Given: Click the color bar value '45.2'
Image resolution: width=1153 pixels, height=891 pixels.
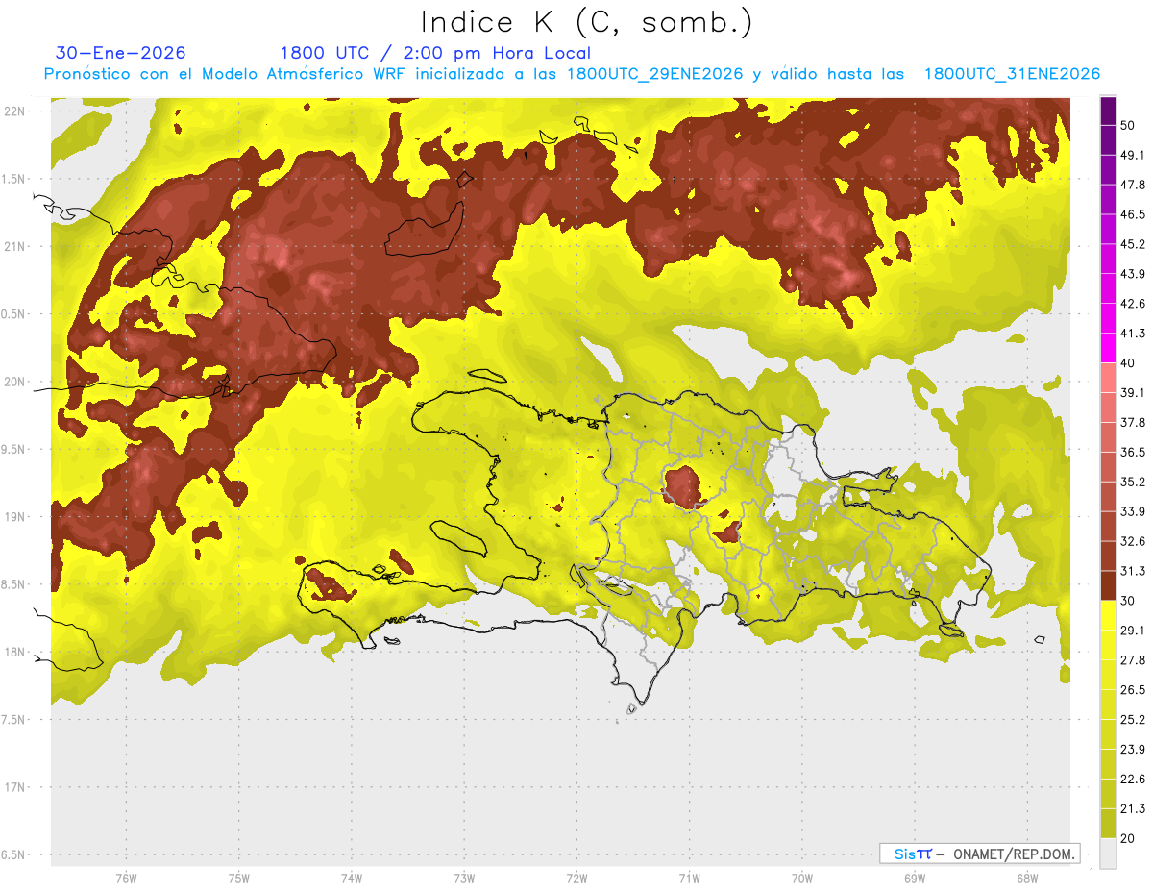Looking at the screenshot, I should click(x=1133, y=244).
